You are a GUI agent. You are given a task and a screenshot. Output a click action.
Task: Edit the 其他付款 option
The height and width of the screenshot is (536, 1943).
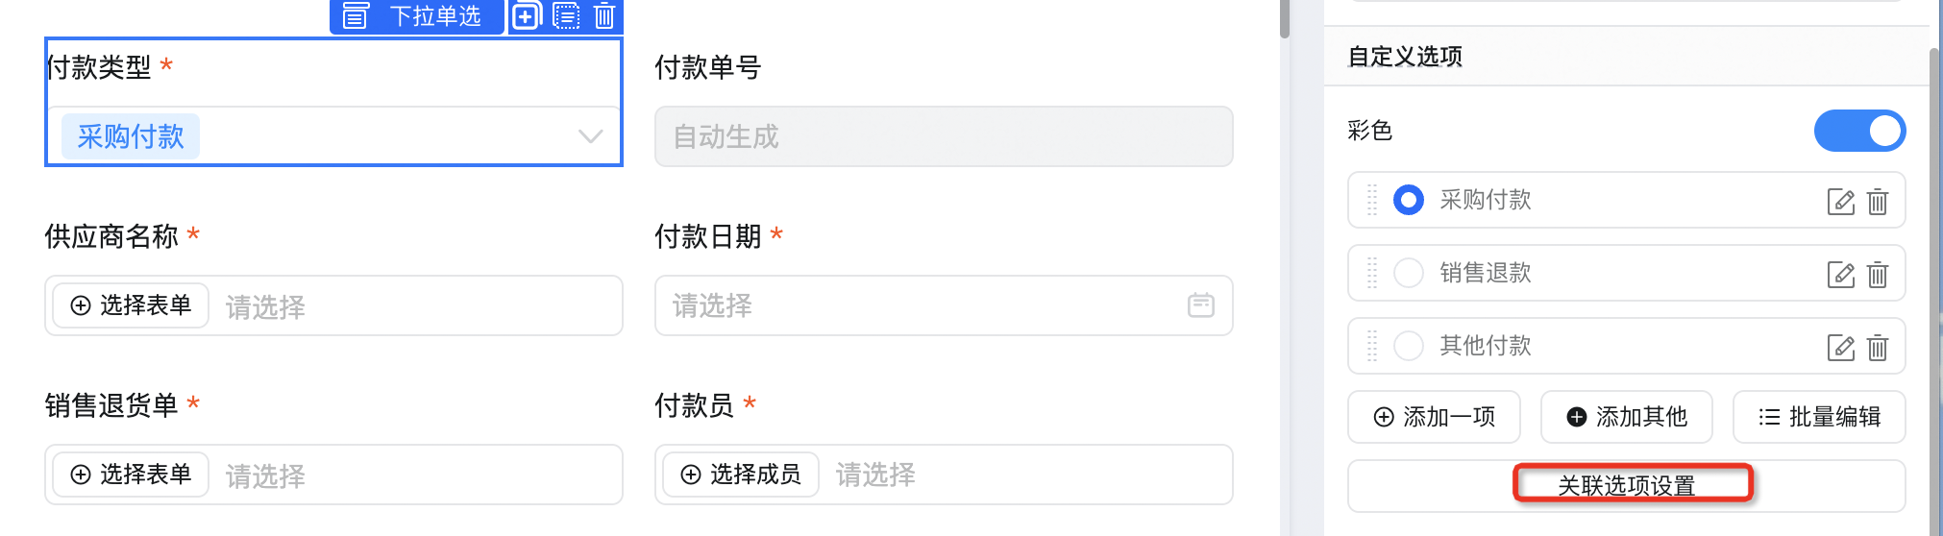coord(1840,347)
